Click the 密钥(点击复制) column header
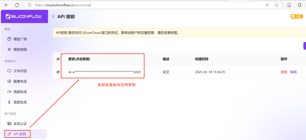 coord(79,59)
